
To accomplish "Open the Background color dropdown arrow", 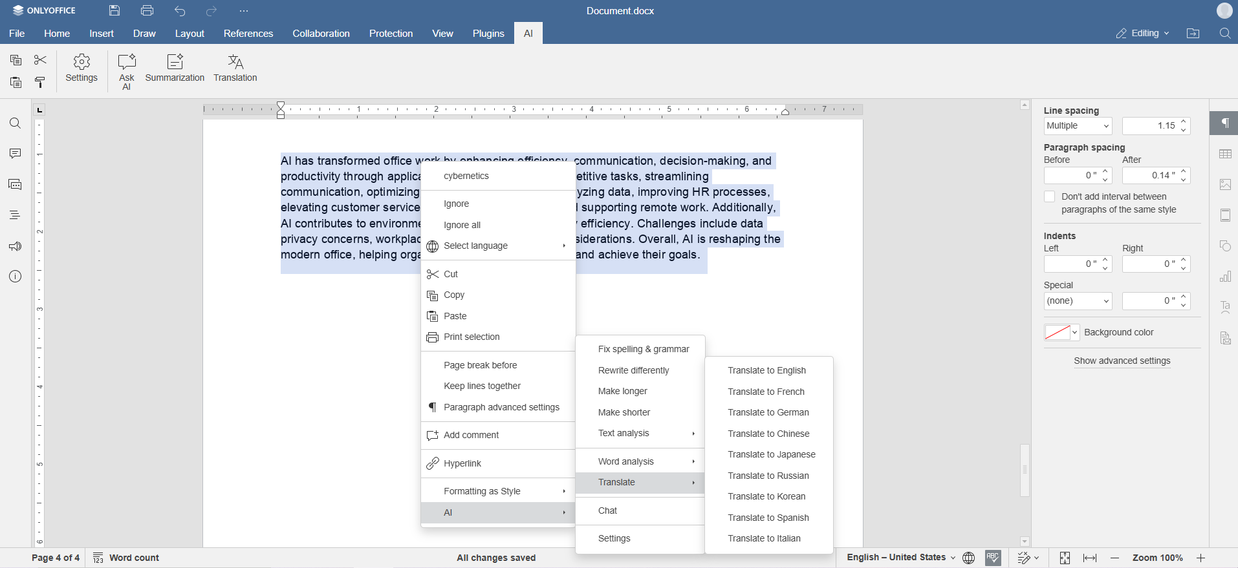I will pos(1075,333).
